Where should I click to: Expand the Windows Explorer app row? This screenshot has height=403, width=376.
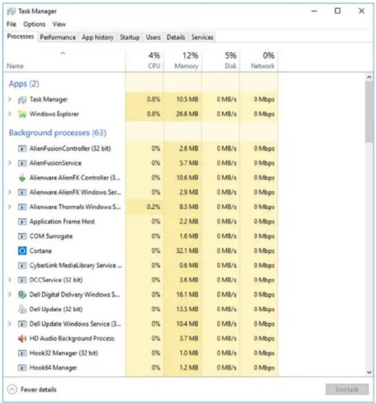click(10, 114)
